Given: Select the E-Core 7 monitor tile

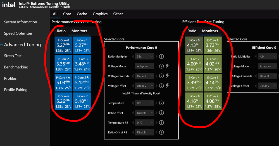Looking at the screenshot, I should [213, 101].
